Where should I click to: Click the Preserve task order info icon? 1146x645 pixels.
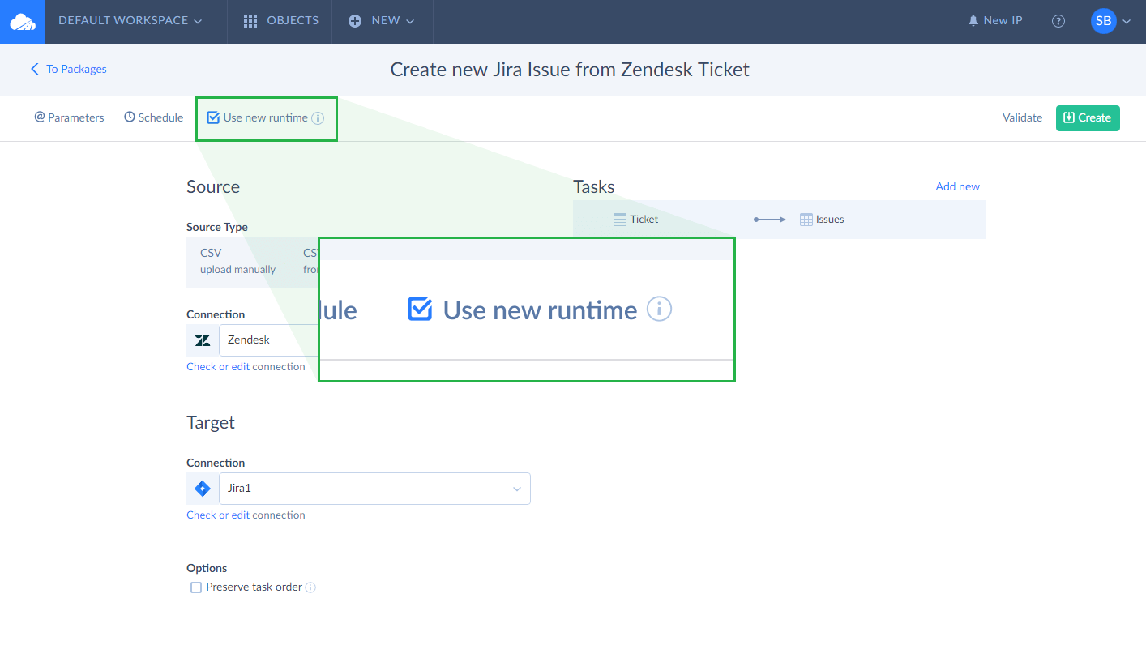pyautogui.click(x=310, y=587)
